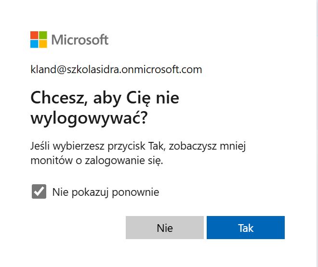Select the 'kland' username part of email
Viewport: 318px width, 267px height.
coord(40,70)
